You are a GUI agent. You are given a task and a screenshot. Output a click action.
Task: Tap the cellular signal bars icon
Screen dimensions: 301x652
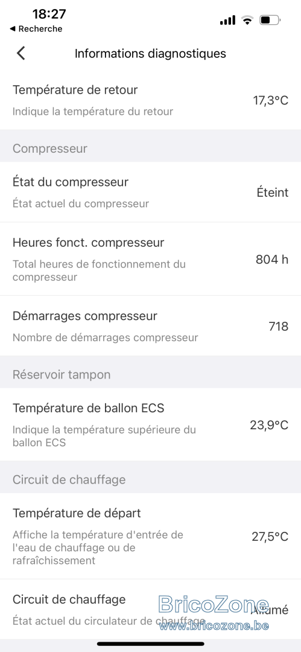click(x=228, y=20)
